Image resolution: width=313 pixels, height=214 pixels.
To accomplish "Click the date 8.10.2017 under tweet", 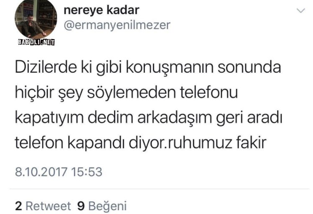I will 41,172.
